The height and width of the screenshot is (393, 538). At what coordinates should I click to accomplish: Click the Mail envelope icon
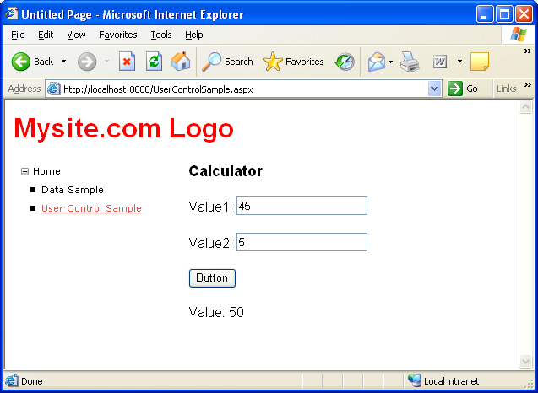pos(376,62)
